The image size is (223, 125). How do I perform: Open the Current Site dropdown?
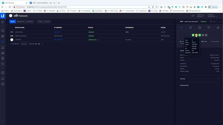[x=201, y=16]
